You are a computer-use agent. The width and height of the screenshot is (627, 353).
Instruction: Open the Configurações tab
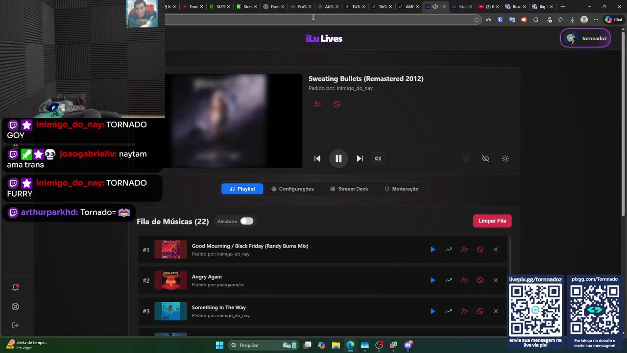coord(292,189)
